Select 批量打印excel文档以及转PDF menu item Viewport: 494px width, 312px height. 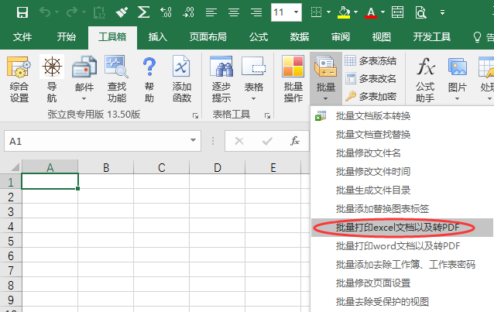click(398, 228)
